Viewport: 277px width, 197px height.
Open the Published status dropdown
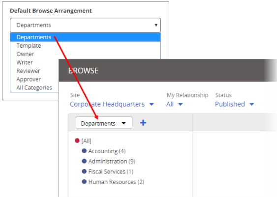pyautogui.click(x=234, y=104)
